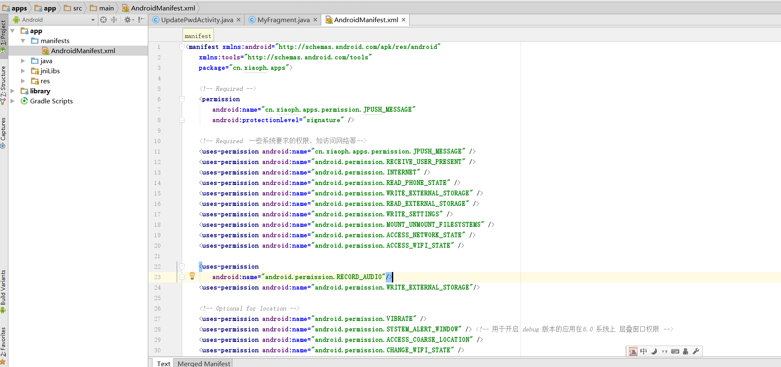Screen dimensions: 781x367
Task: Open Merged Manifest tab
Action: 204,363
